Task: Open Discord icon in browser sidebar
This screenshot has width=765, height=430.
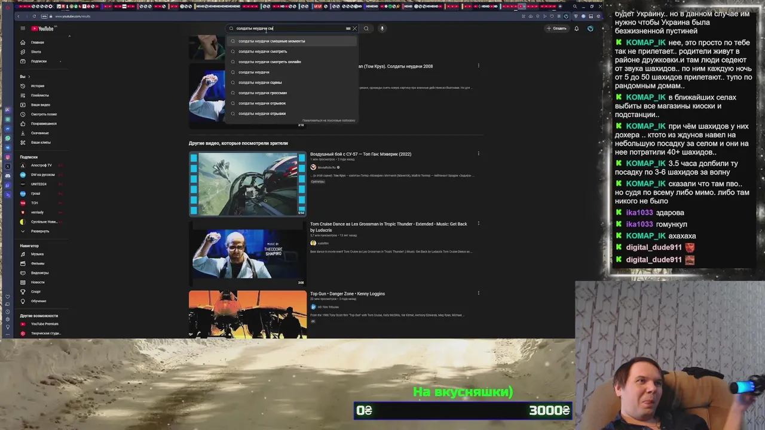Action: click(x=8, y=176)
